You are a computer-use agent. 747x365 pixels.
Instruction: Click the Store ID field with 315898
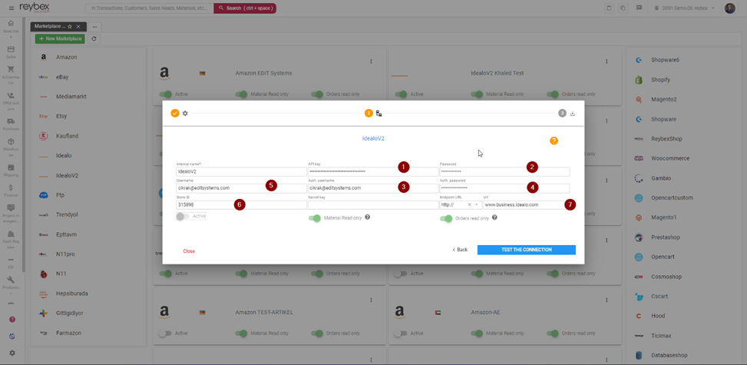[x=241, y=204]
